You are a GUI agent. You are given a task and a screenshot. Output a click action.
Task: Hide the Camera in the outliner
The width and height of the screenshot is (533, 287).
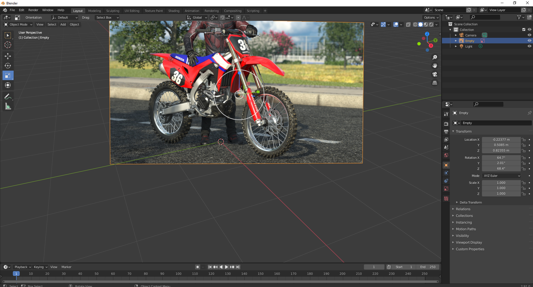pyautogui.click(x=529, y=35)
